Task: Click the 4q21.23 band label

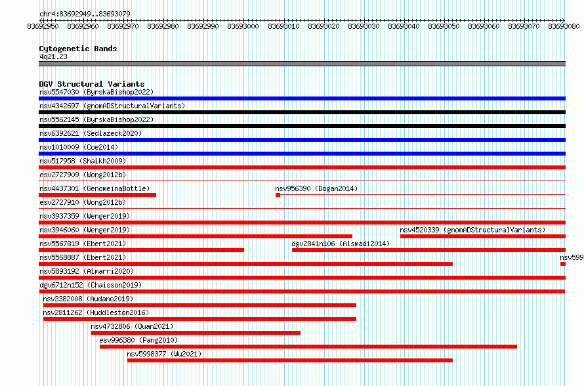Action: coord(53,56)
